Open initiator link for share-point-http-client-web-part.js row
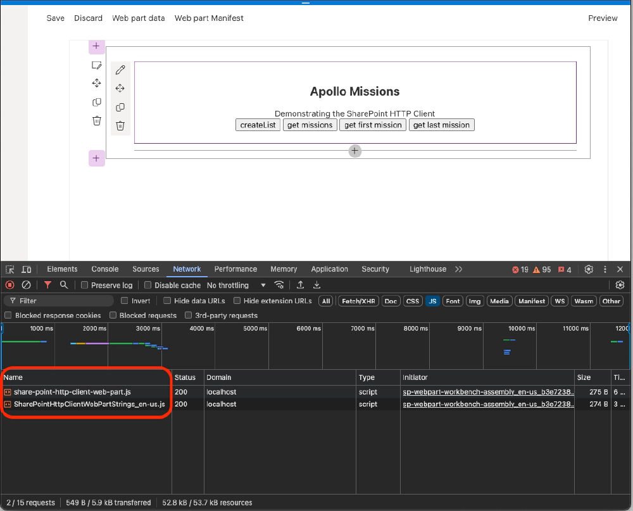The image size is (633, 511). (x=487, y=392)
